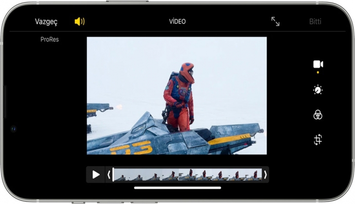The image size is (355, 204).
Task: Open the Filters three-circles tool
Action: click(318, 115)
